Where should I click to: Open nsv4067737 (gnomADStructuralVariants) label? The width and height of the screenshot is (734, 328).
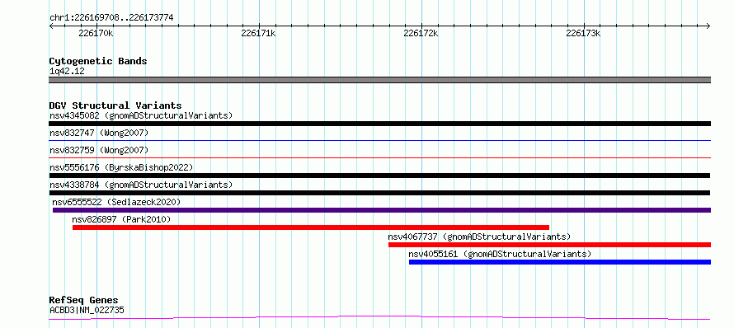[x=479, y=237]
